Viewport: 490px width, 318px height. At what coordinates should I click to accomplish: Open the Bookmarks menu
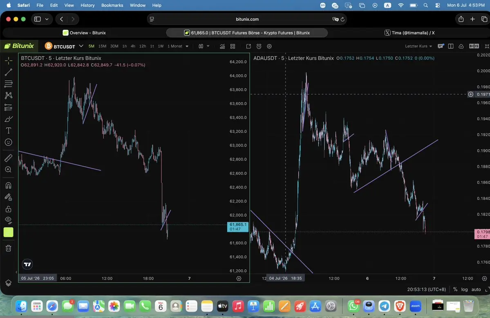pos(112,5)
